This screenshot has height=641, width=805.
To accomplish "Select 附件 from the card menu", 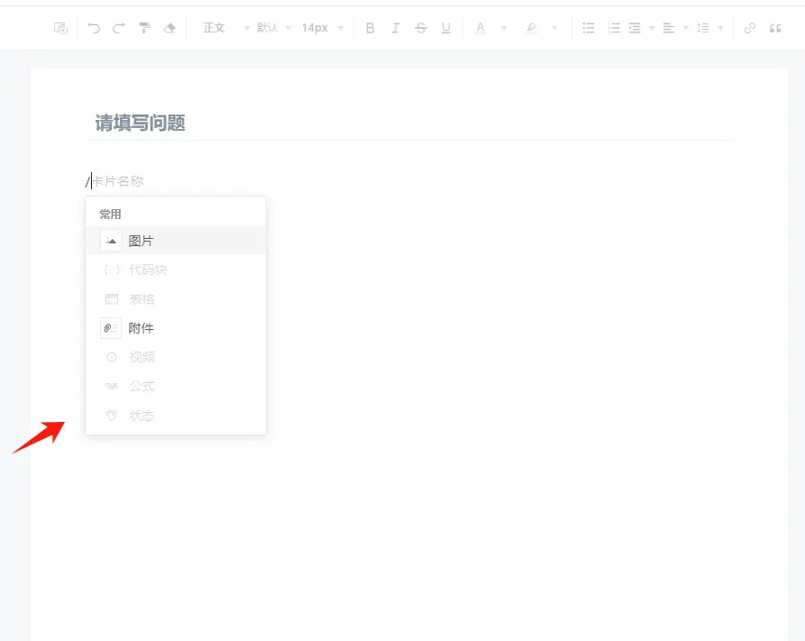I will [x=176, y=328].
